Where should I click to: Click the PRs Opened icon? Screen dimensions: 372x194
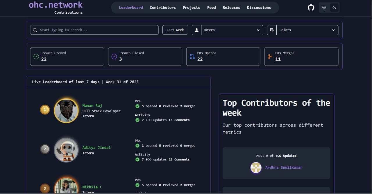coord(192,57)
